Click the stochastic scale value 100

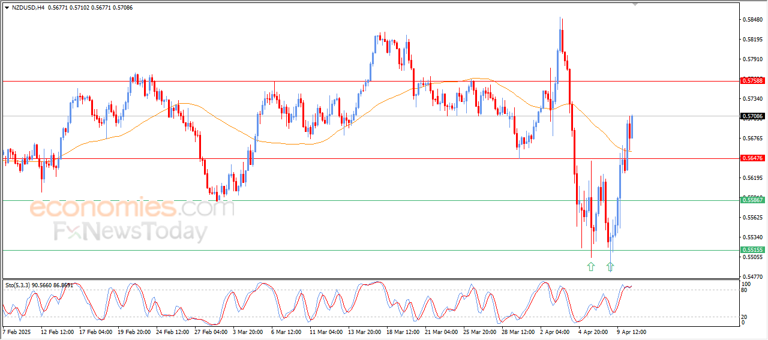click(x=746, y=284)
